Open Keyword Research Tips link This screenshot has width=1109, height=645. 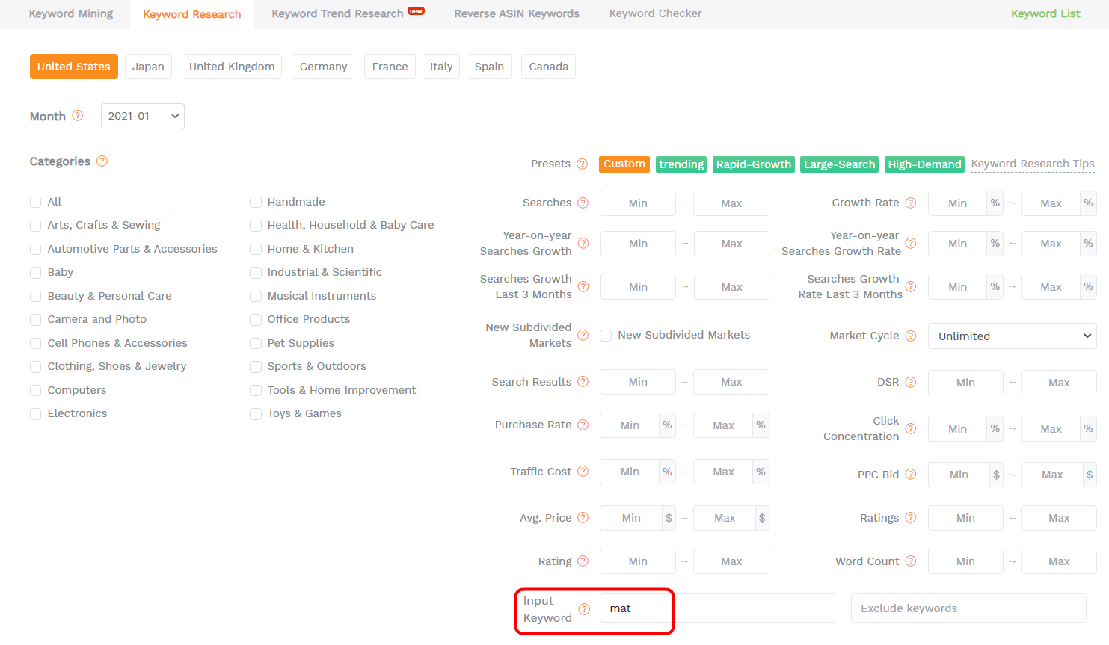[1032, 164]
